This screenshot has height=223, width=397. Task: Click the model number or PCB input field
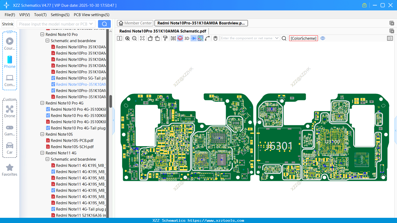point(53,24)
